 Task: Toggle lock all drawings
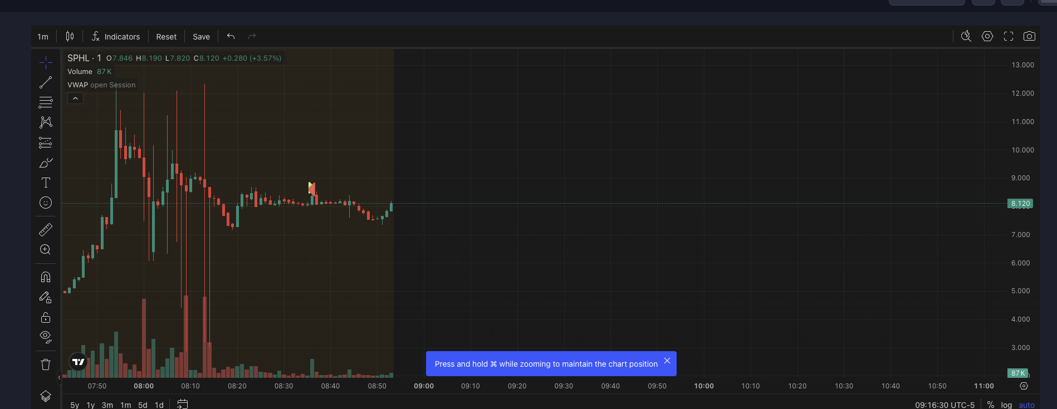point(46,317)
